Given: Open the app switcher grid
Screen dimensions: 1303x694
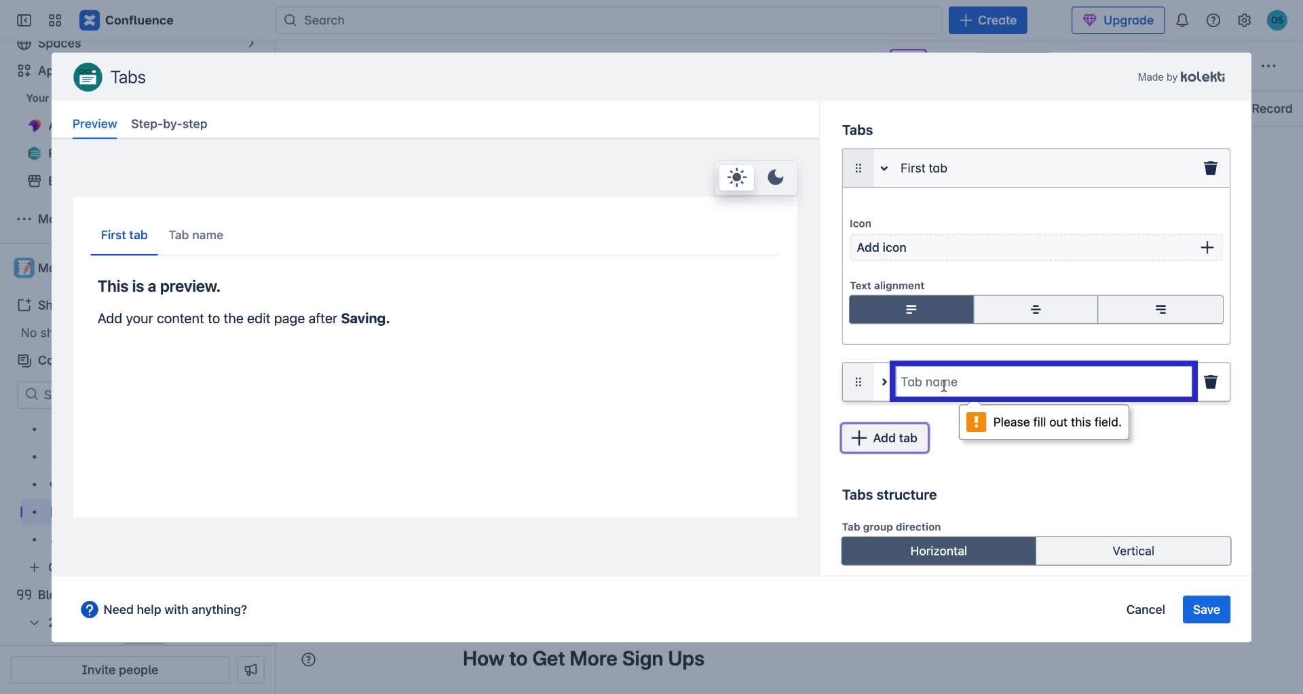Looking at the screenshot, I should [56, 20].
